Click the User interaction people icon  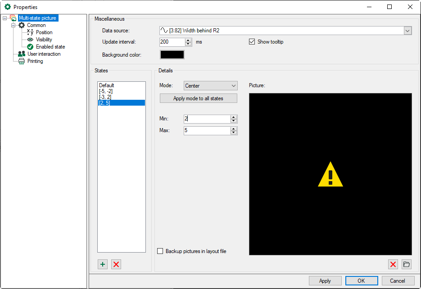point(22,54)
